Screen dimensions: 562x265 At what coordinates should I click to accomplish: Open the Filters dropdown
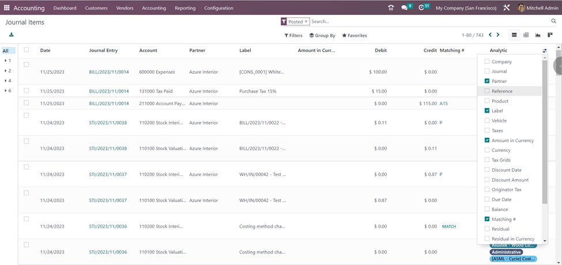click(293, 36)
